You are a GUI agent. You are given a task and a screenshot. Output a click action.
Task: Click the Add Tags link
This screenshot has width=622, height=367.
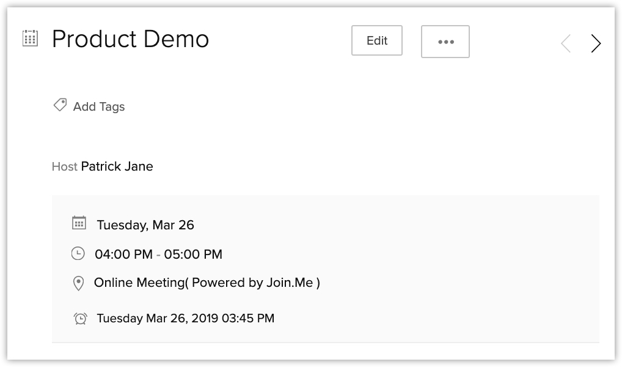[99, 107]
